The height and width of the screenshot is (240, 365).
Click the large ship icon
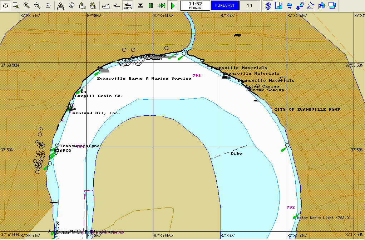point(106,6)
